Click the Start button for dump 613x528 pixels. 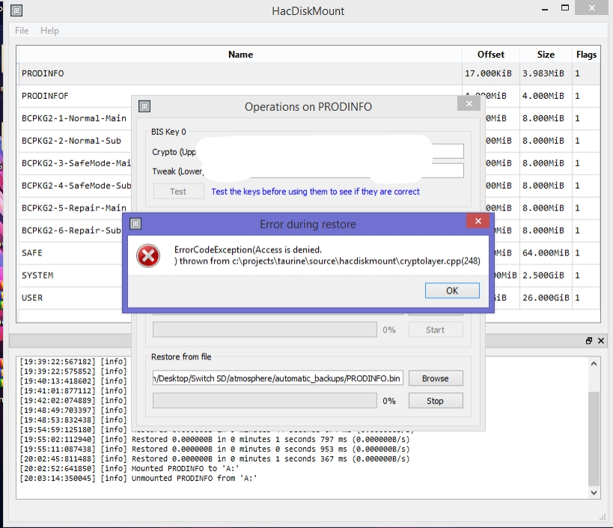pyautogui.click(x=436, y=330)
